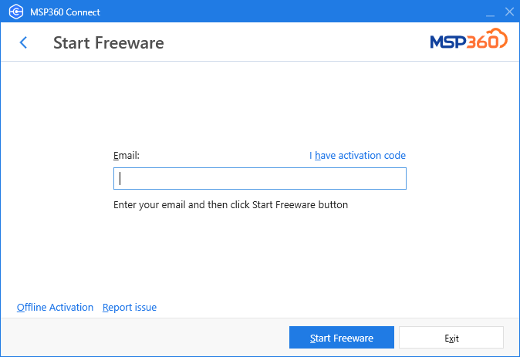This screenshot has width=520, height=357.
Task: Click the orange cloud in the MSP360 logo
Action: (498, 37)
